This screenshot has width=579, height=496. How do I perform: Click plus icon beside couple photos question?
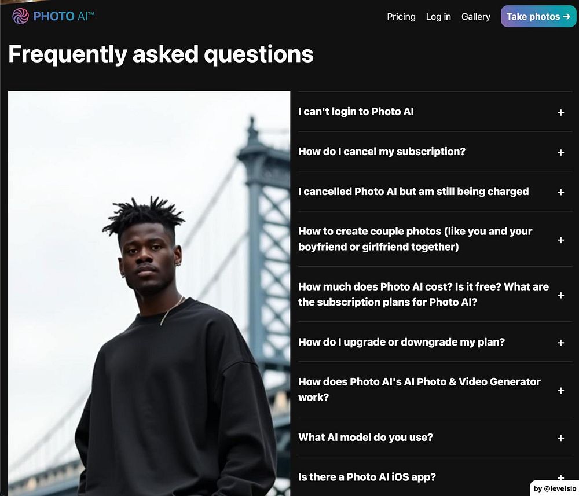pyautogui.click(x=560, y=240)
